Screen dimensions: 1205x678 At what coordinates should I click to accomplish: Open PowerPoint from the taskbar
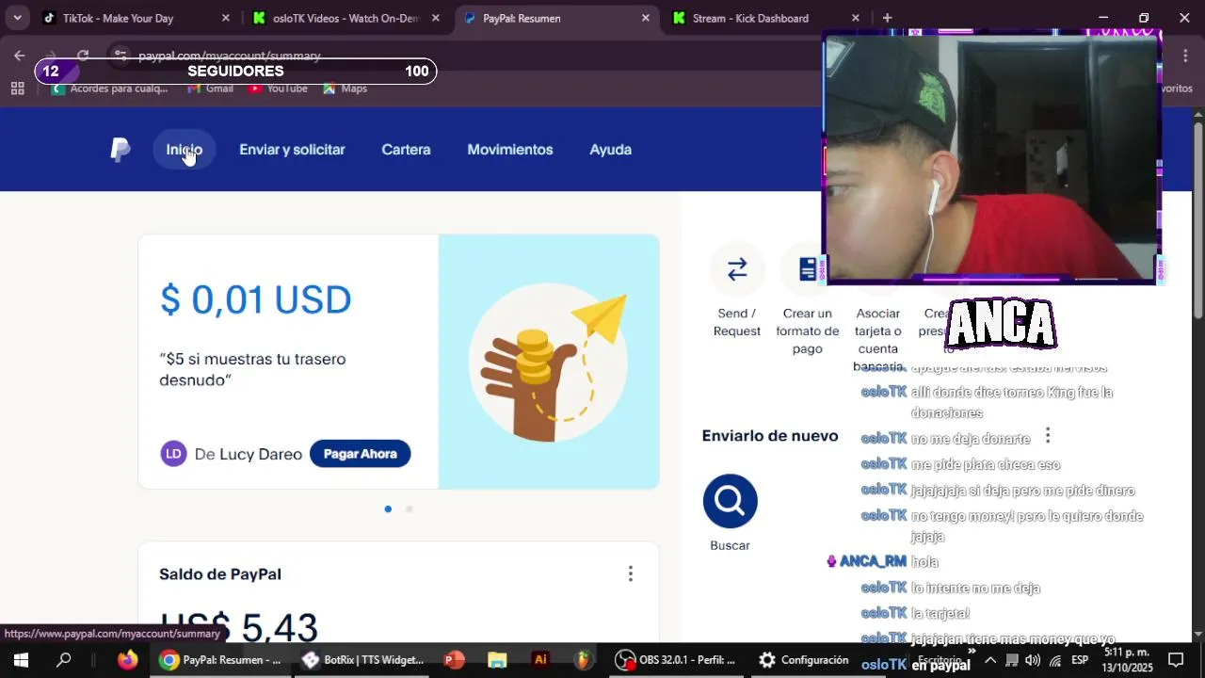(x=454, y=660)
